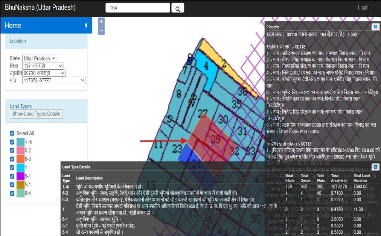The width and height of the screenshot is (381, 236).
Task: Click Show Land Types Details button
Action: [x=36, y=114]
